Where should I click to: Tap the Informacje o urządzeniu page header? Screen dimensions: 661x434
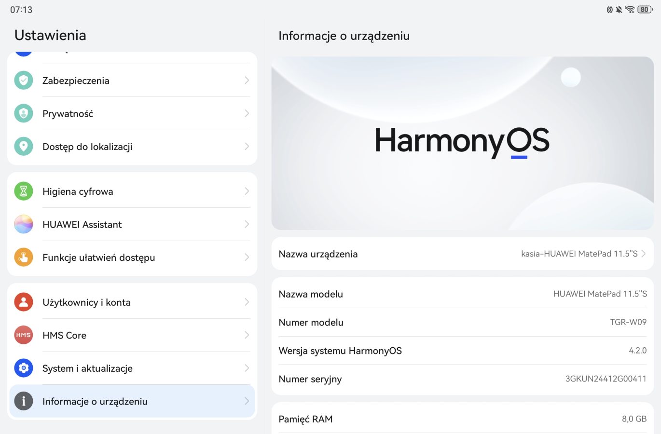click(x=344, y=36)
